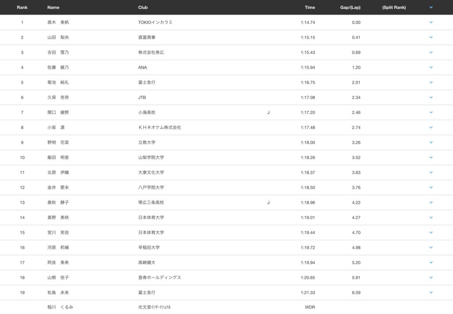Viewport: 453px width, 314px height.
Task: Click the Time column header
Action: click(x=310, y=8)
